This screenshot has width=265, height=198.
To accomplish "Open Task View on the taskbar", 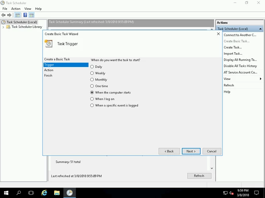I will click(x=31, y=193).
